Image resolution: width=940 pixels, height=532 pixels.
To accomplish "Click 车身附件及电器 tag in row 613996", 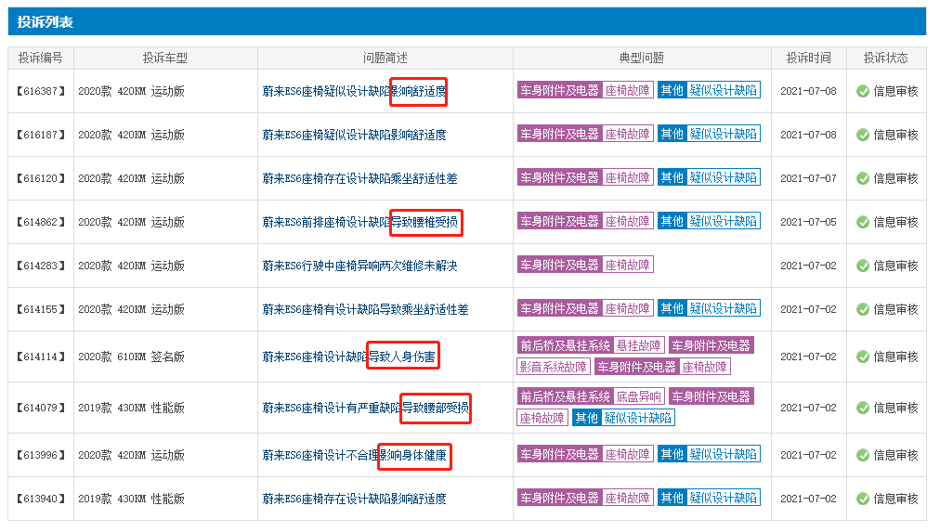I will (x=559, y=455).
